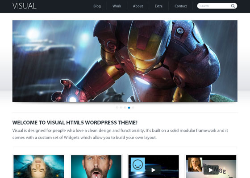Click the blonde woman avatar picture
Viewport: 250px width, 178px height.
coord(195,165)
